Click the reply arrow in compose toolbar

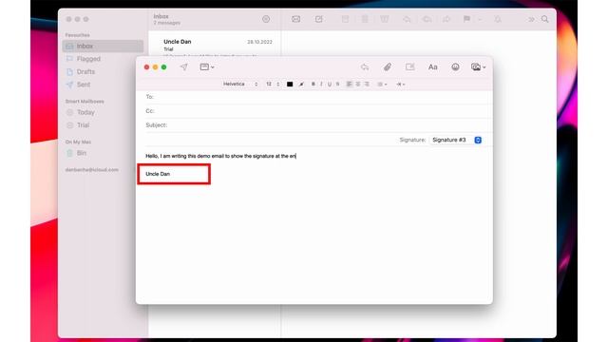pyautogui.click(x=365, y=67)
